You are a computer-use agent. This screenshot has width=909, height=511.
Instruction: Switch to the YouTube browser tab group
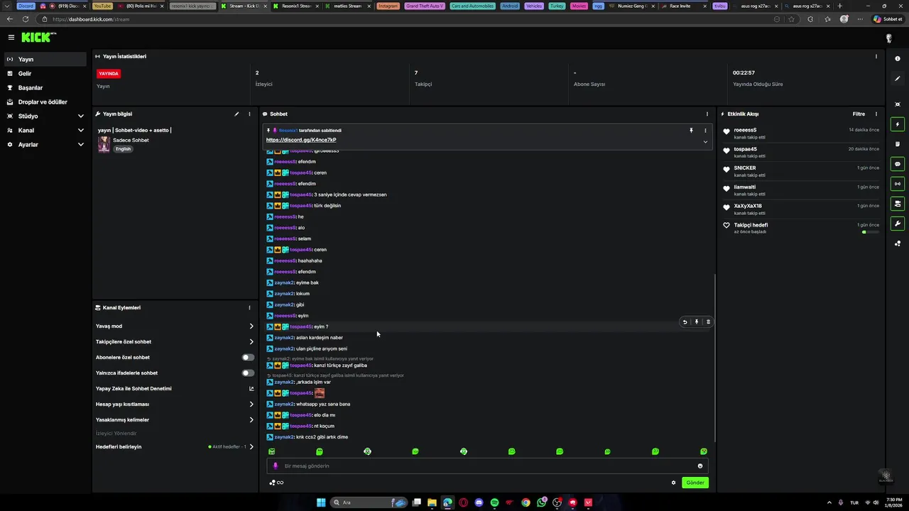tap(102, 6)
